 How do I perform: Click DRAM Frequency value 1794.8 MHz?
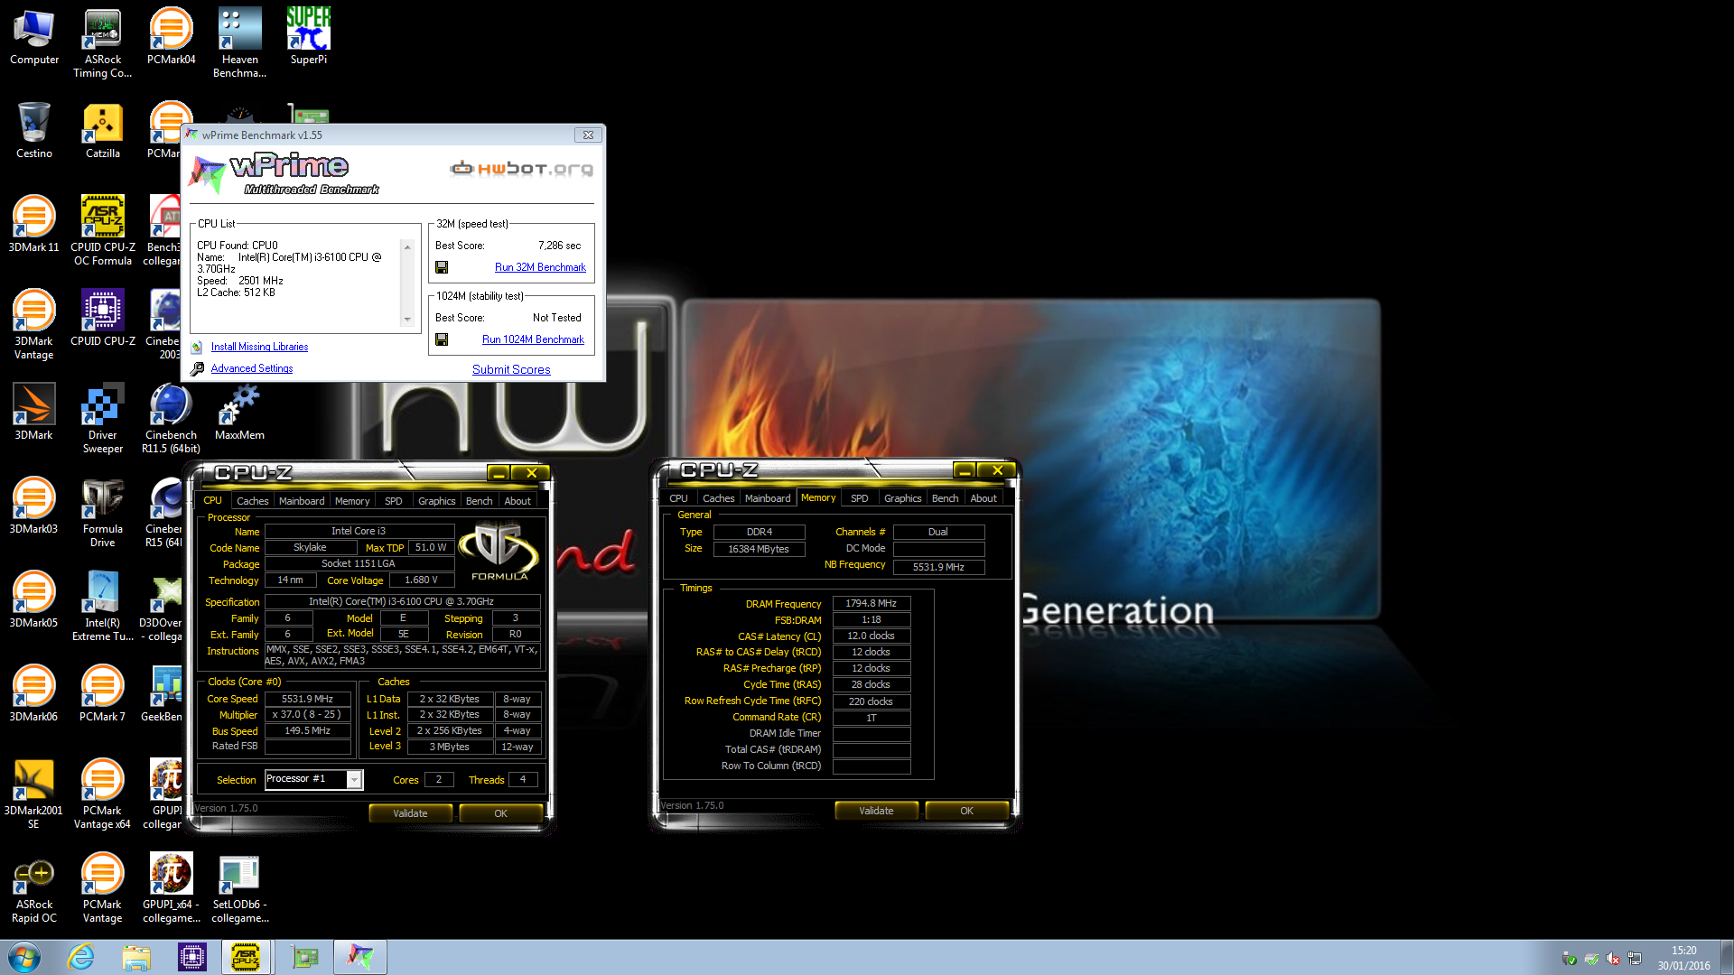pyautogui.click(x=871, y=603)
